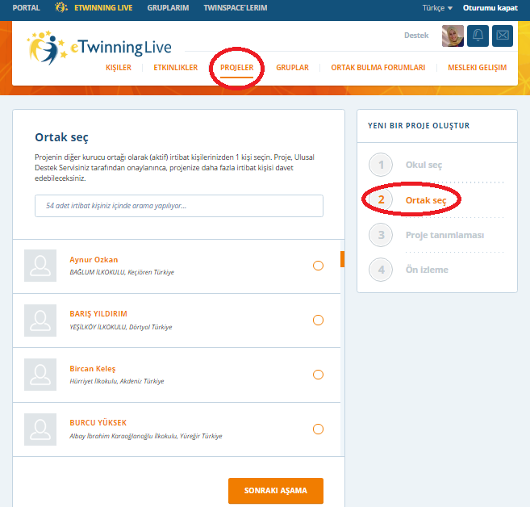The image size is (530, 507).
Task: Click text Albay İbrahim Karaoğlanoğlu İlkokulu
Action: (x=123, y=436)
